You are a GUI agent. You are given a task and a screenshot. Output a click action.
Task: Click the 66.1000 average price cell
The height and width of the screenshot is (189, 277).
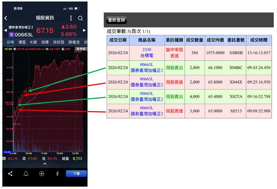coord(215,68)
